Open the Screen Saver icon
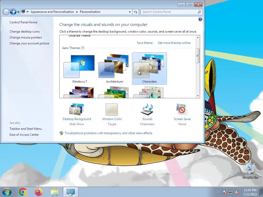 (182, 110)
